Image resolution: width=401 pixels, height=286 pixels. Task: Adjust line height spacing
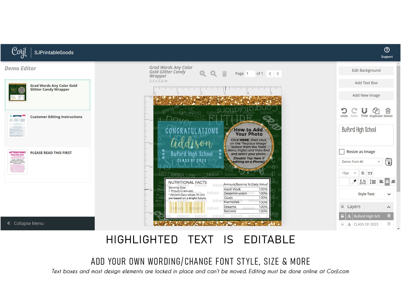tap(373, 182)
